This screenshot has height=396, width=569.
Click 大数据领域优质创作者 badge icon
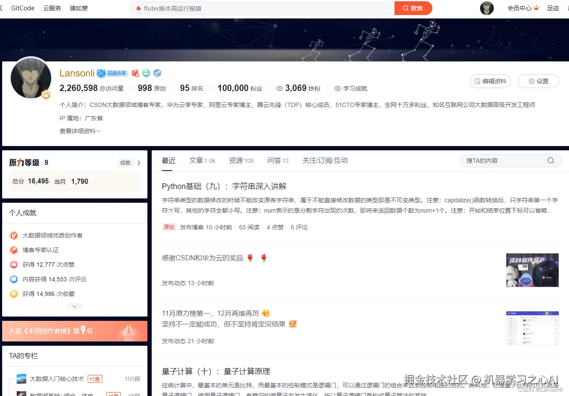coord(14,235)
